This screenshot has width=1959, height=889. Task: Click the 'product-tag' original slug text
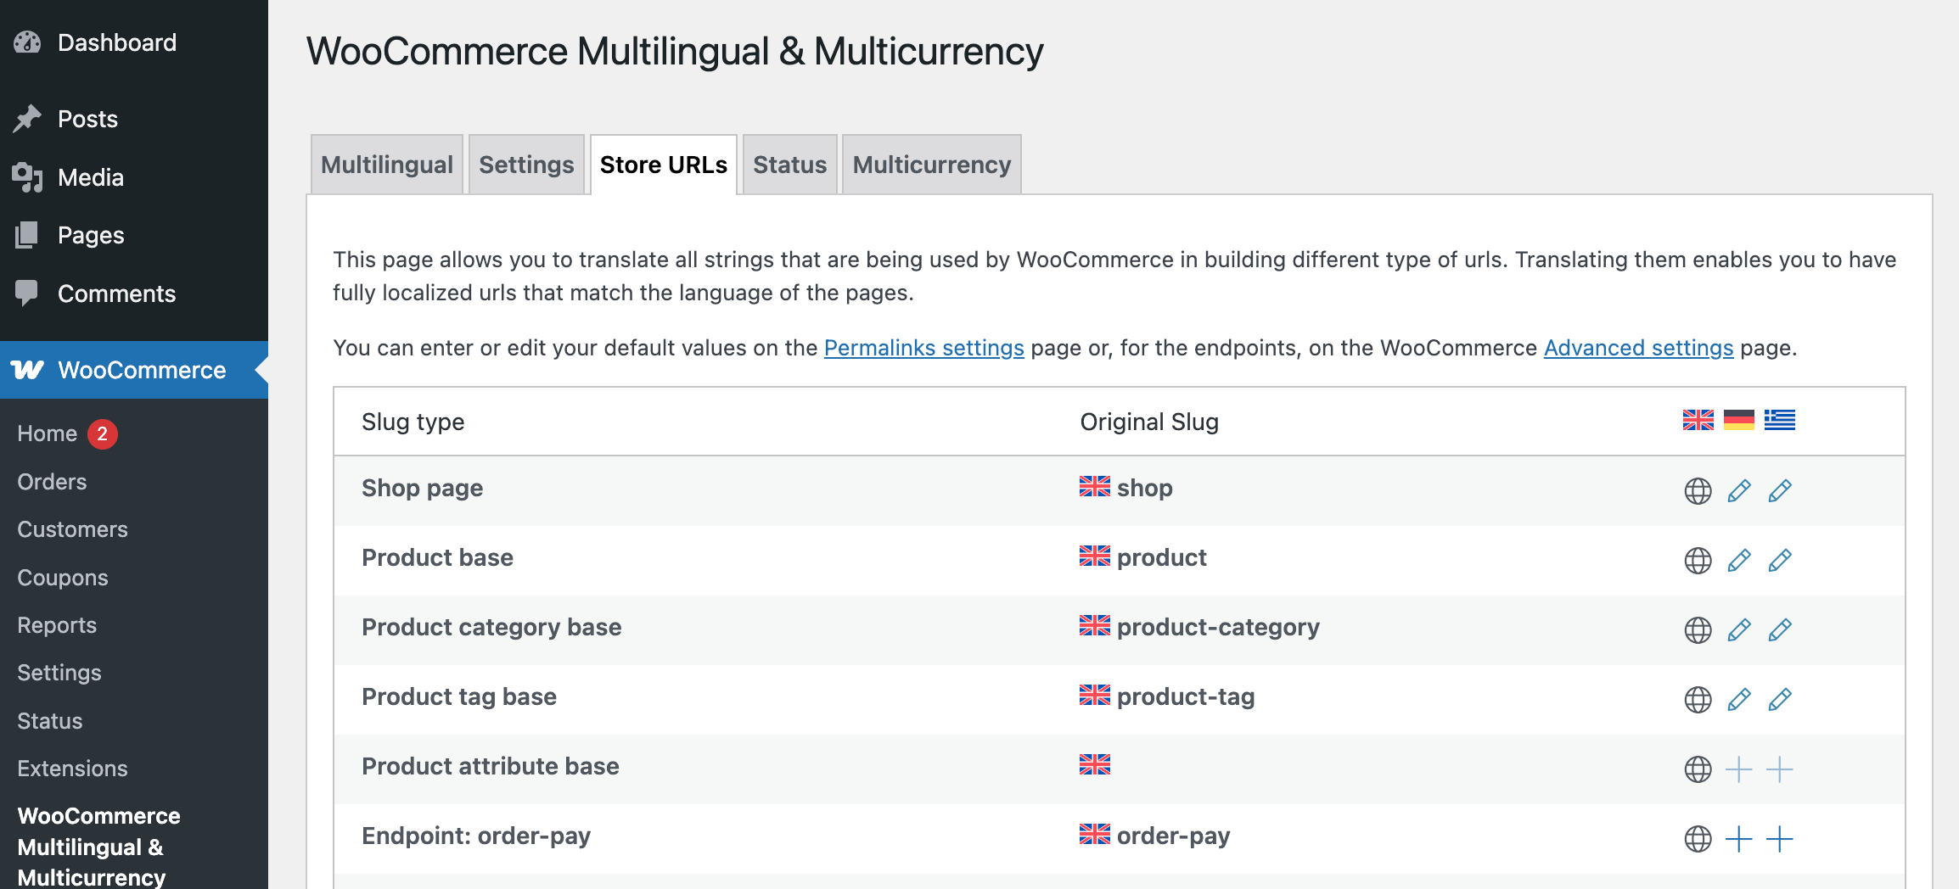tap(1186, 696)
